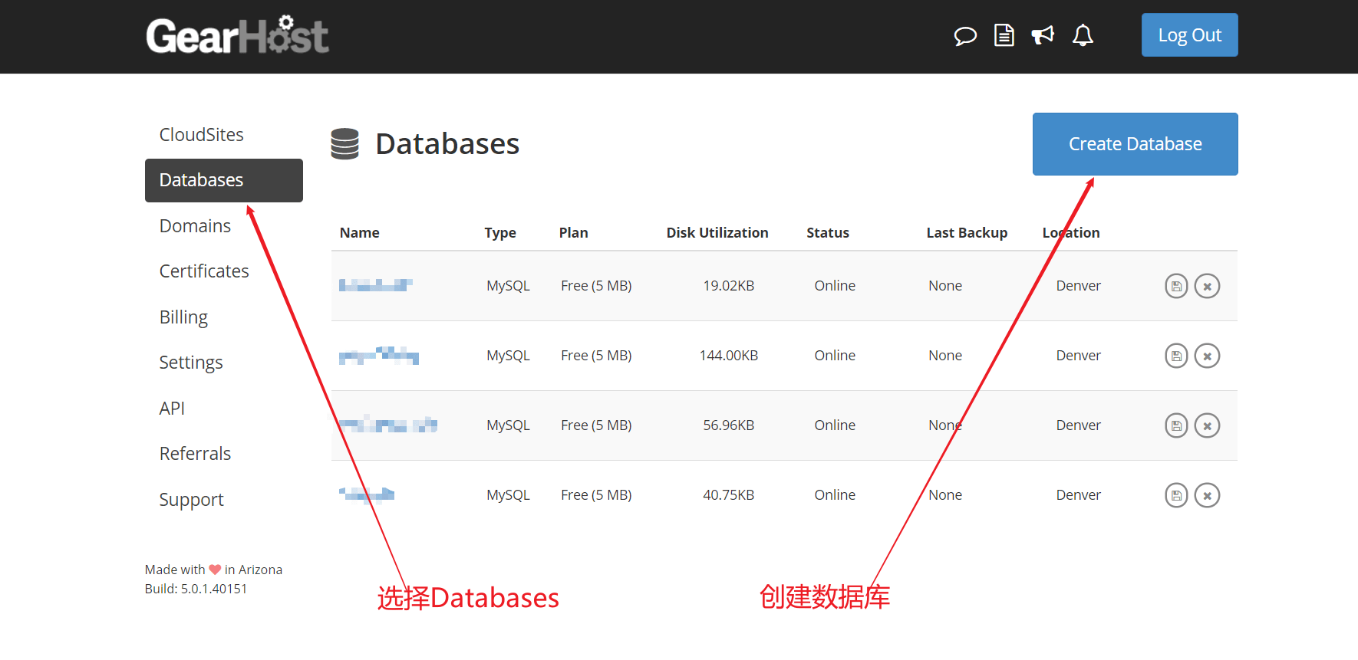Click the Log Out button

click(1189, 35)
